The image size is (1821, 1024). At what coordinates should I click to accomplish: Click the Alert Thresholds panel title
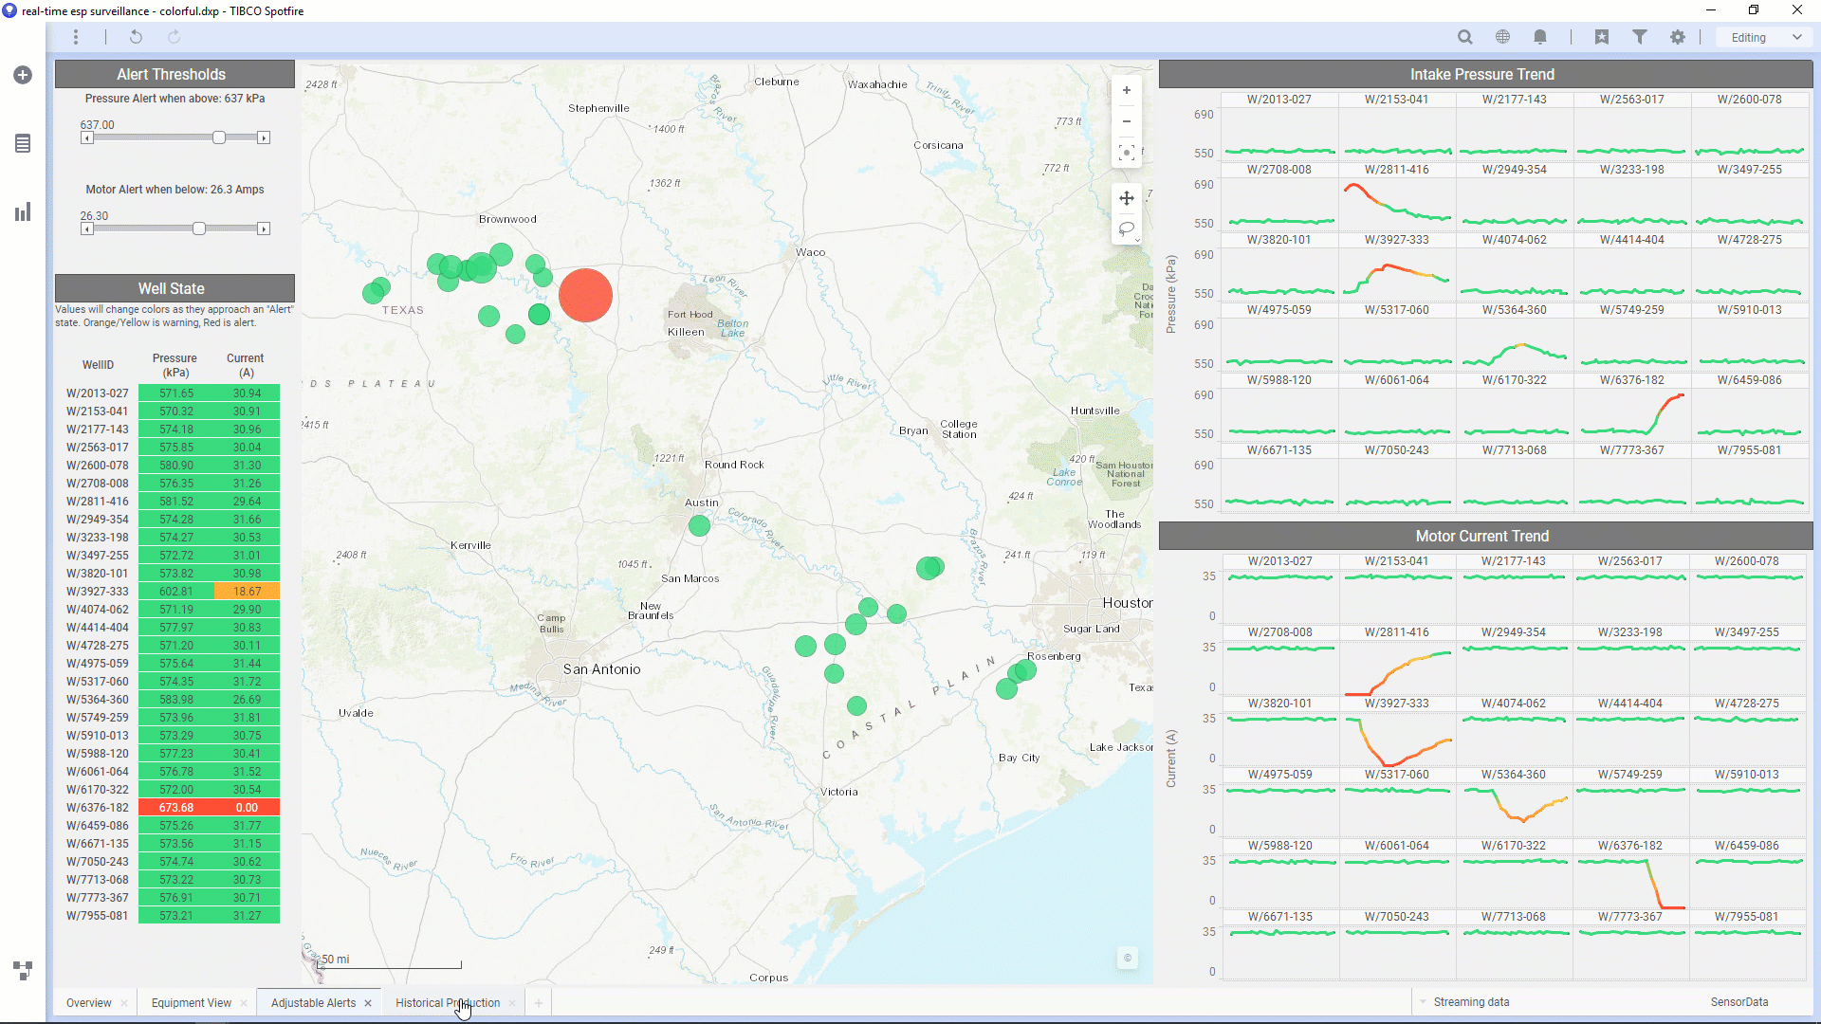coord(175,75)
